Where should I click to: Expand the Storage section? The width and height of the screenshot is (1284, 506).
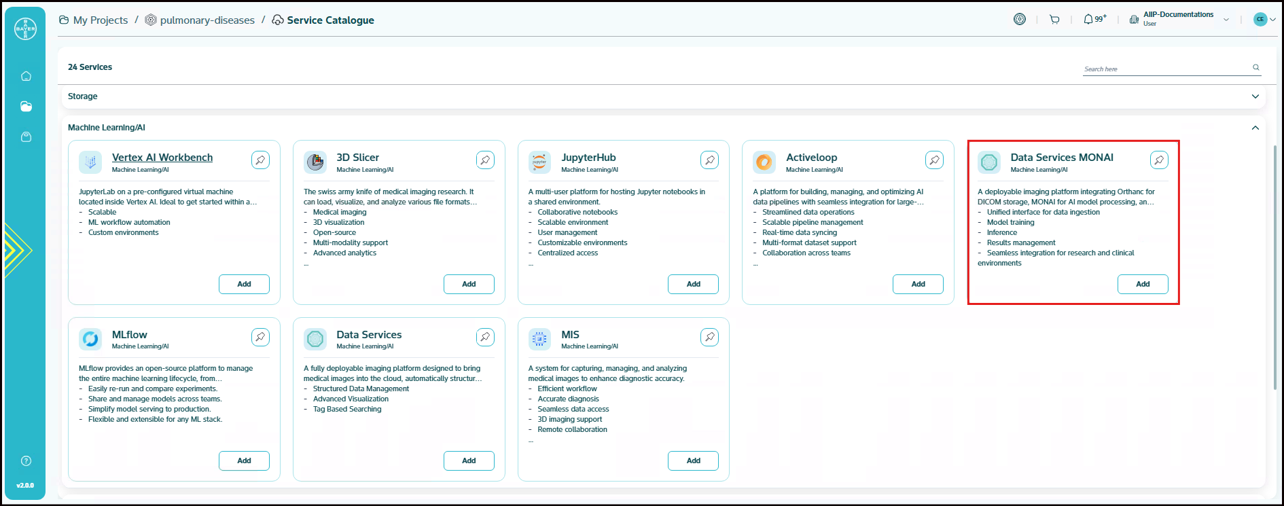click(1255, 96)
